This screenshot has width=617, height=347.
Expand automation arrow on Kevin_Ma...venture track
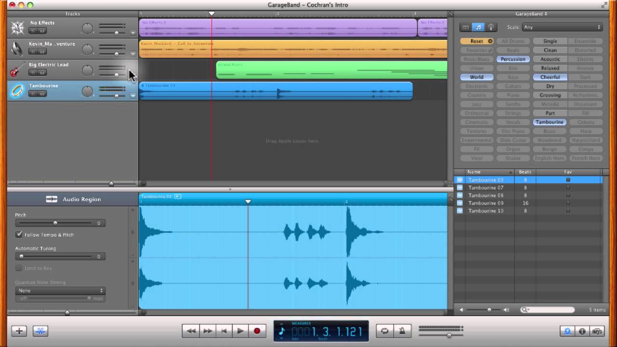(x=133, y=54)
